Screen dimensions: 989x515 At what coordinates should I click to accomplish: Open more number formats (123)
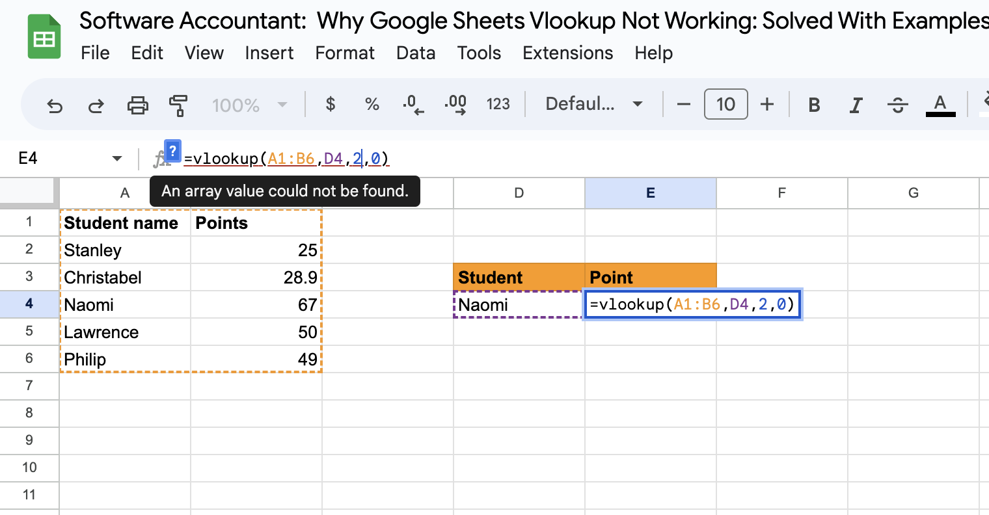tap(498, 104)
